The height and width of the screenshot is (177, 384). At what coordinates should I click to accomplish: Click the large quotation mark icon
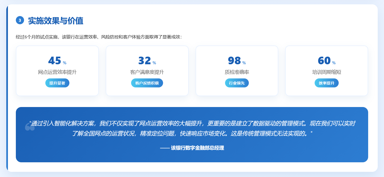[30, 127]
